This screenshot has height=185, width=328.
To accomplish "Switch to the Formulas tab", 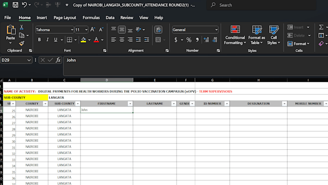I will (x=91, y=18).
